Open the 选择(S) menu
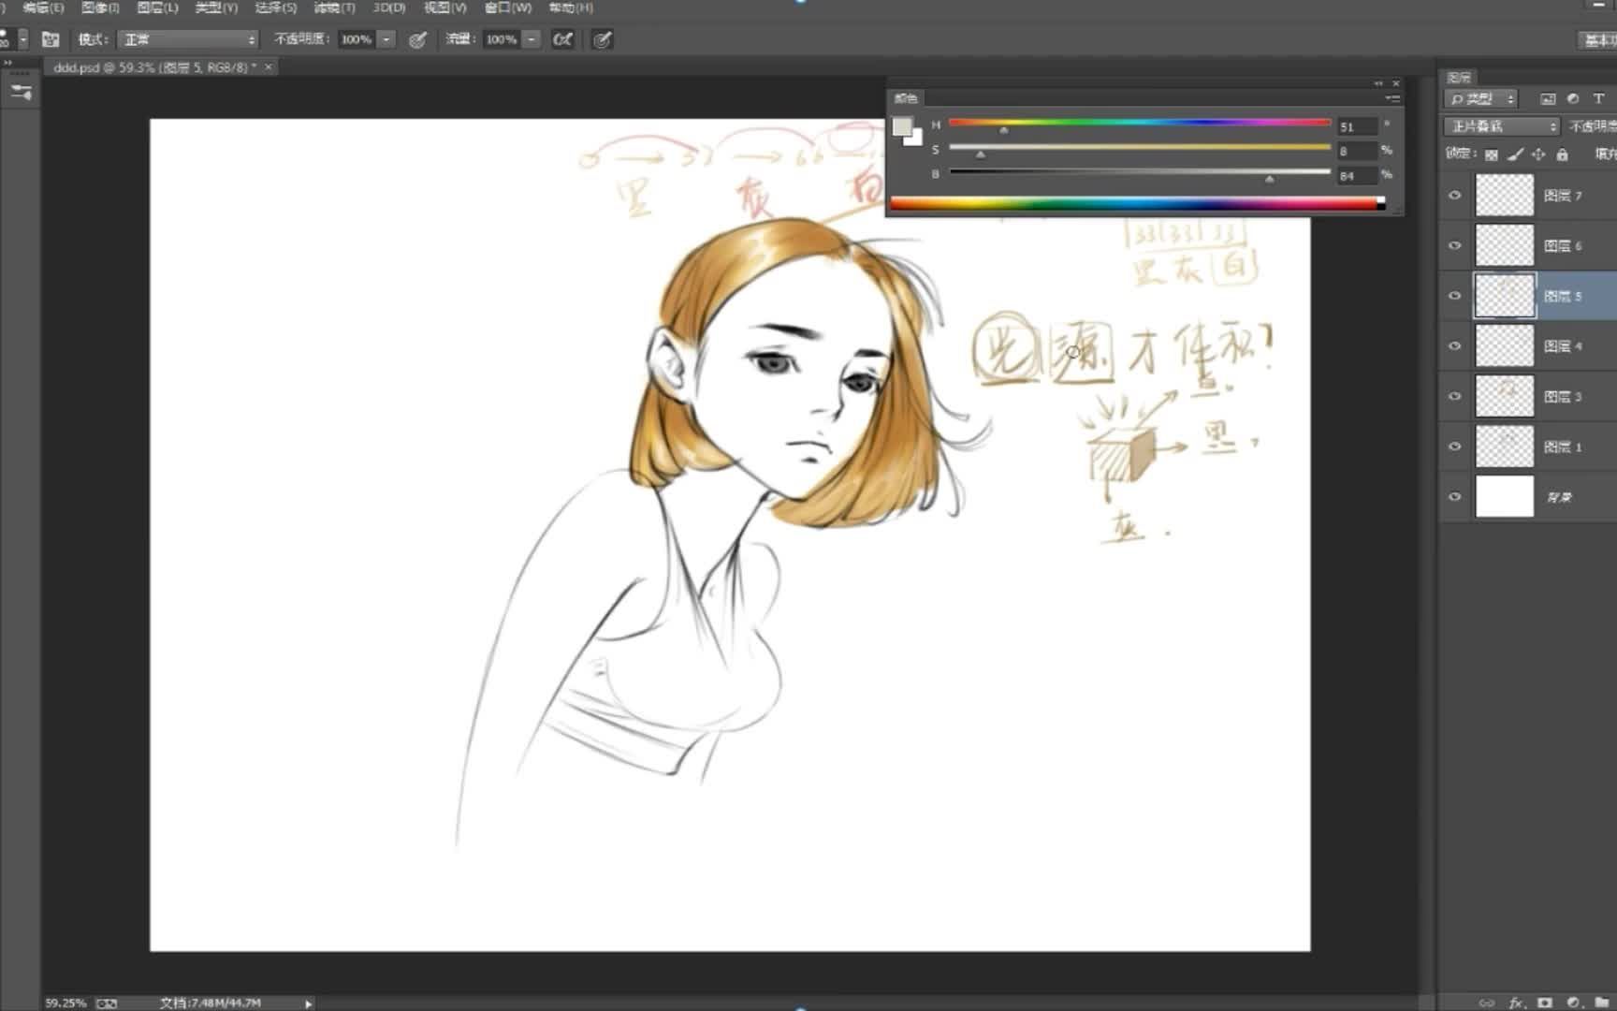This screenshot has height=1011, width=1617. point(275,7)
